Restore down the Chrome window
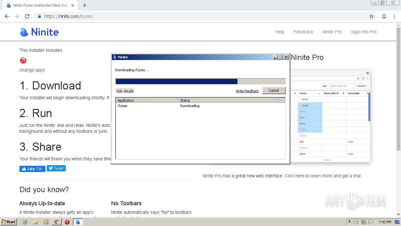 382,3
